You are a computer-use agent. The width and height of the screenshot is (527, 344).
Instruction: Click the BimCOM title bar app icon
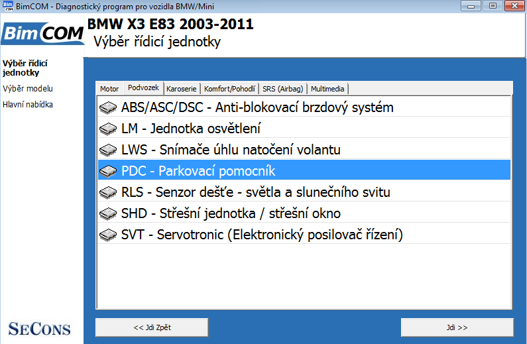pyautogui.click(x=8, y=6)
